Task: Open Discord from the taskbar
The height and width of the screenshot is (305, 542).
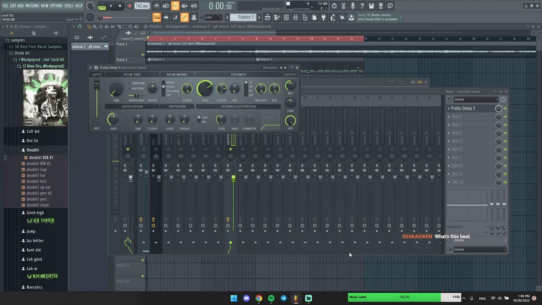Action: point(246,298)
